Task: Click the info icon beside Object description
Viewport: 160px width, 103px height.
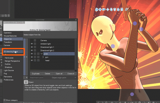Action: point(26,82)
